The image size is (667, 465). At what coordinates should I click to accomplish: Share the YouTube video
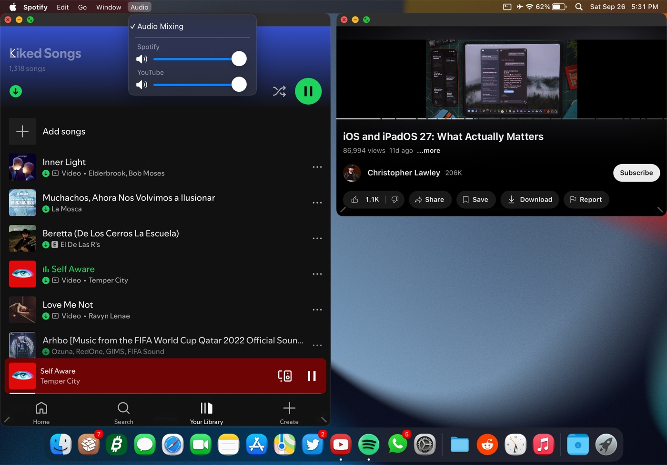pos(429,199)
